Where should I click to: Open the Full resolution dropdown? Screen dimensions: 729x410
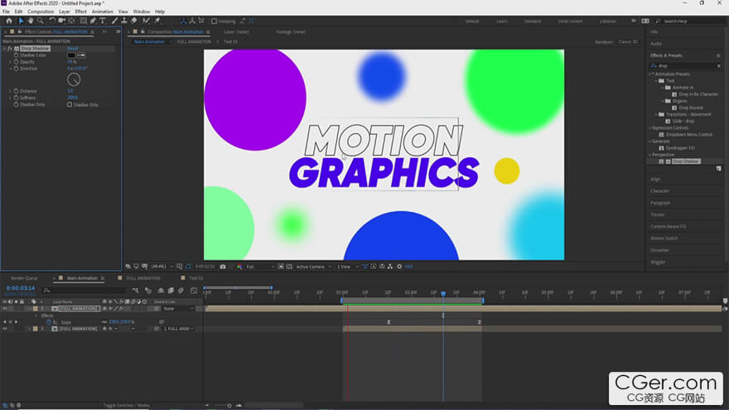point(259,267)
